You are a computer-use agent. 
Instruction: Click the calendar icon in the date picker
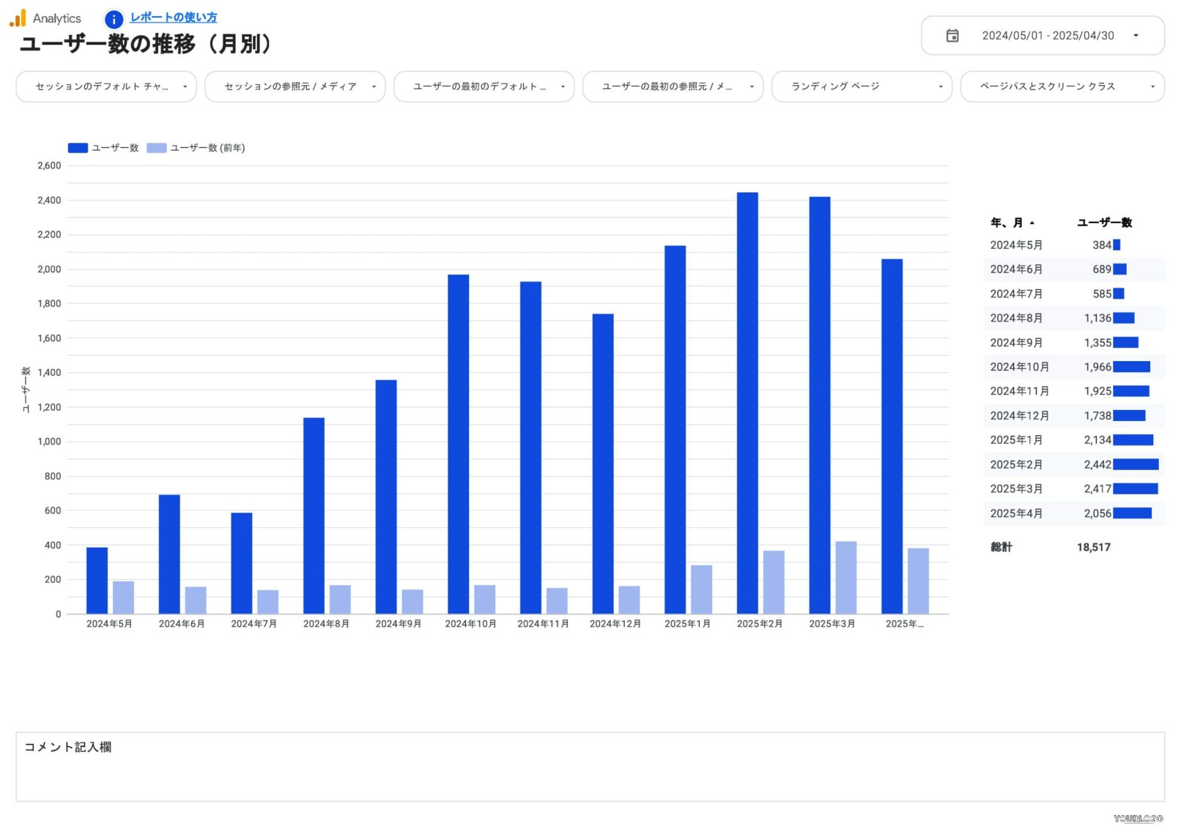pyautogui.click(x=952, y=34)
